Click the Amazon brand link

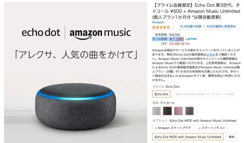pyautogui.click(x=158, y=22)
